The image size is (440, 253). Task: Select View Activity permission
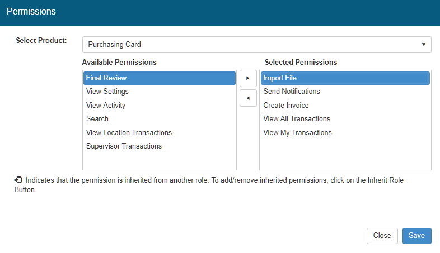(x=106, y=106)
